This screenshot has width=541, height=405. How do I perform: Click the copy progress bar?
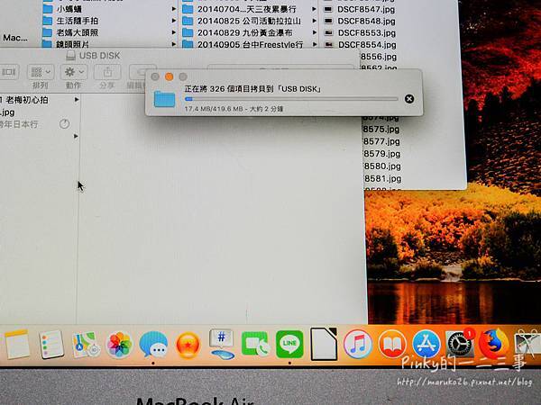tap(291, 99)
